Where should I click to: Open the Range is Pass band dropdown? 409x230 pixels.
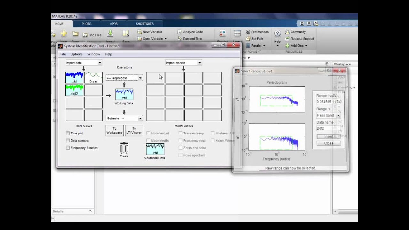(328, 115)
